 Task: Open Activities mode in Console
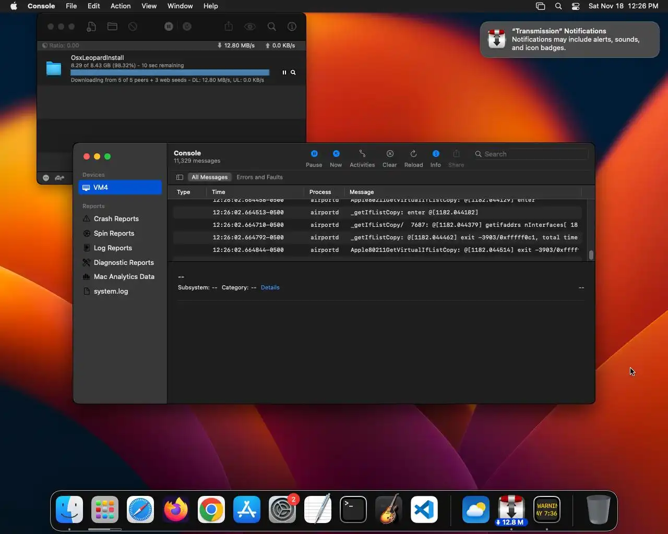tap(362, 159)
